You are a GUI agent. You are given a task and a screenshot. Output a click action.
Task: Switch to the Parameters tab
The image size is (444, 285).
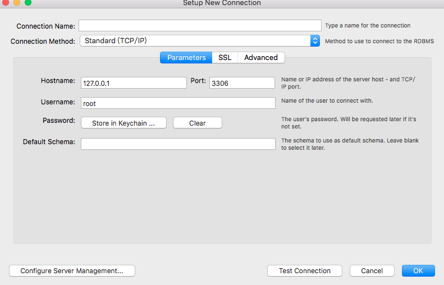[x=186, y=58]
